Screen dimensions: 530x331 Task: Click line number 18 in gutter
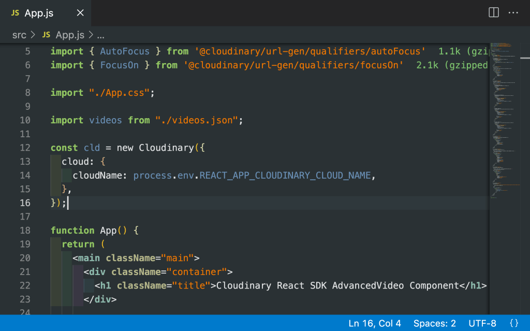click(x=25, y=231)
